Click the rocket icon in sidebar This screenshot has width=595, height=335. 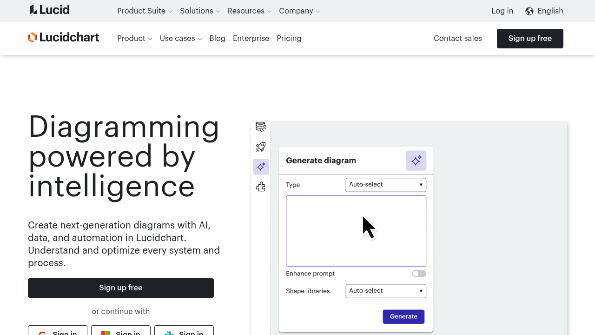click(x=261, y=147)
